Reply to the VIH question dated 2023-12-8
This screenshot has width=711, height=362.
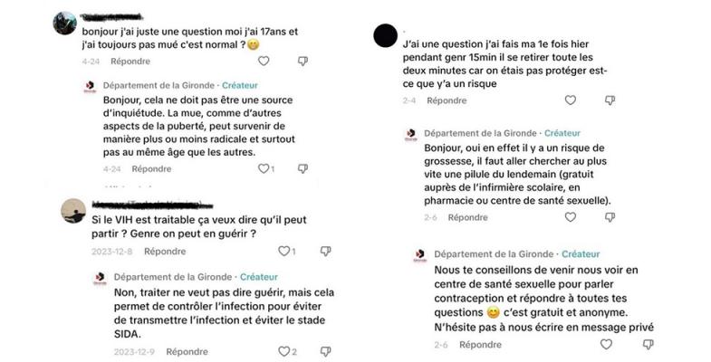coord(165,252)
